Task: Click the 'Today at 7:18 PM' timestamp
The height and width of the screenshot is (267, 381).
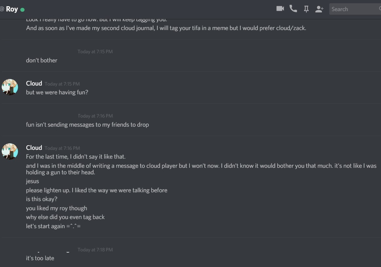Action: pyautogui.click(x=95, y=250)
